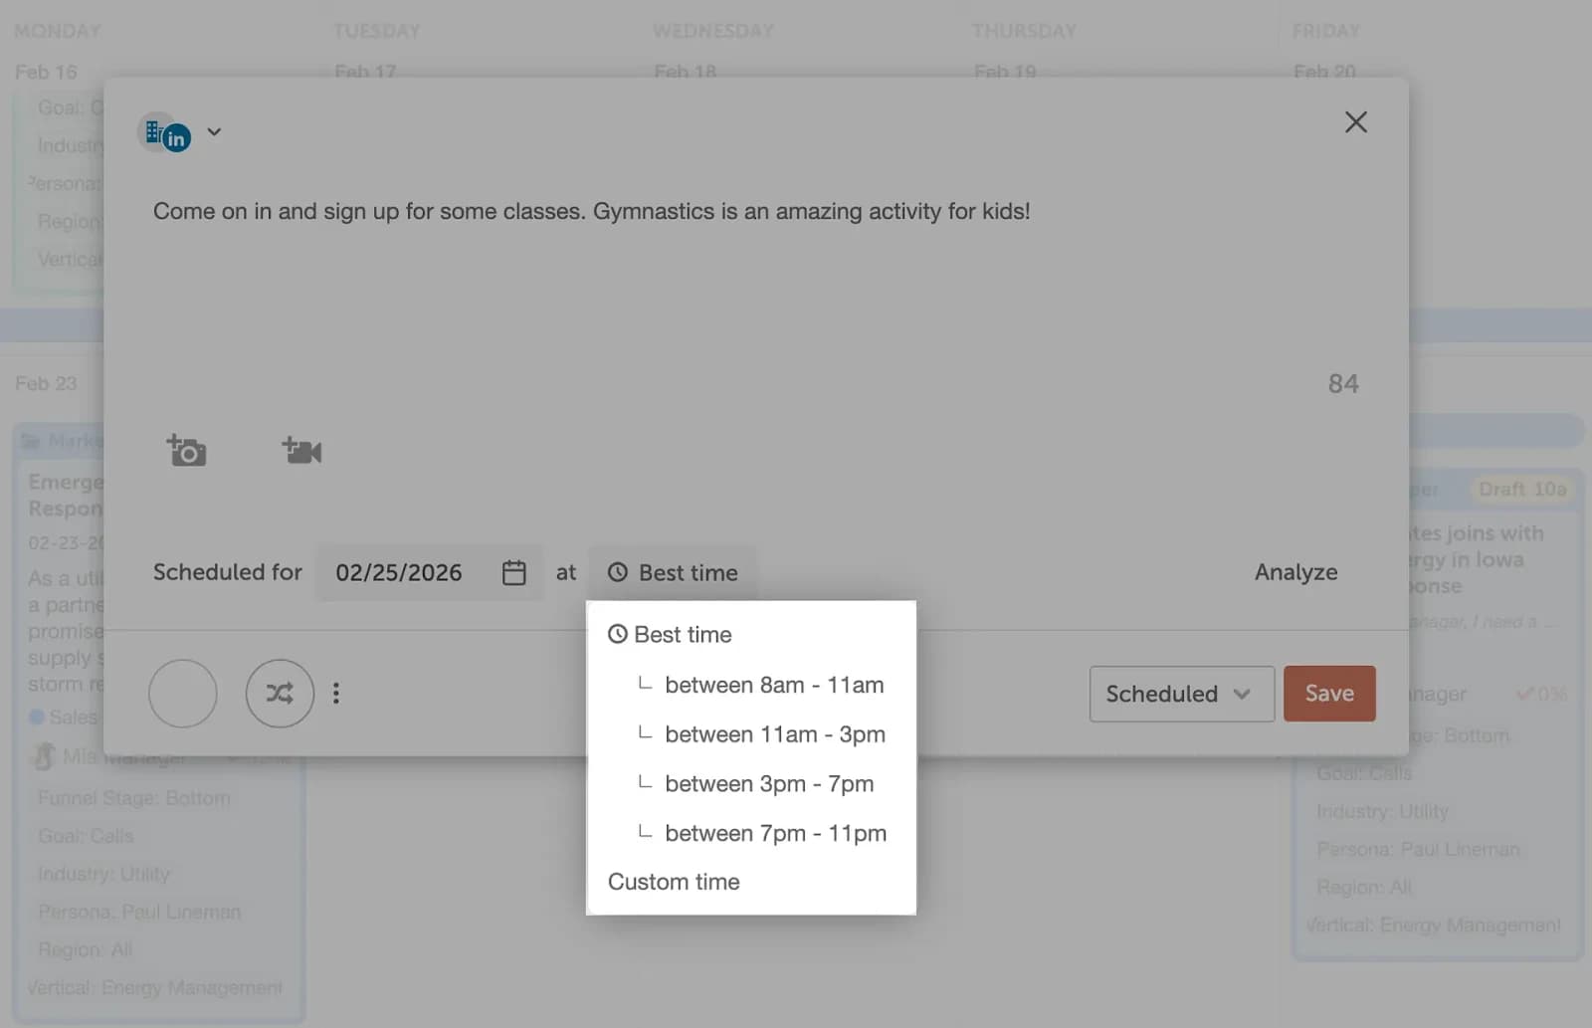Choose Custom time from the menu
1592x1028 pixels.
673,882
